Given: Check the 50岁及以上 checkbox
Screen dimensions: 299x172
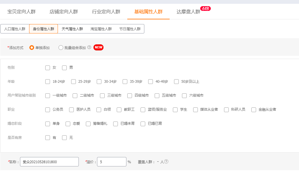Looking at the screenshot, I should 176,82.
